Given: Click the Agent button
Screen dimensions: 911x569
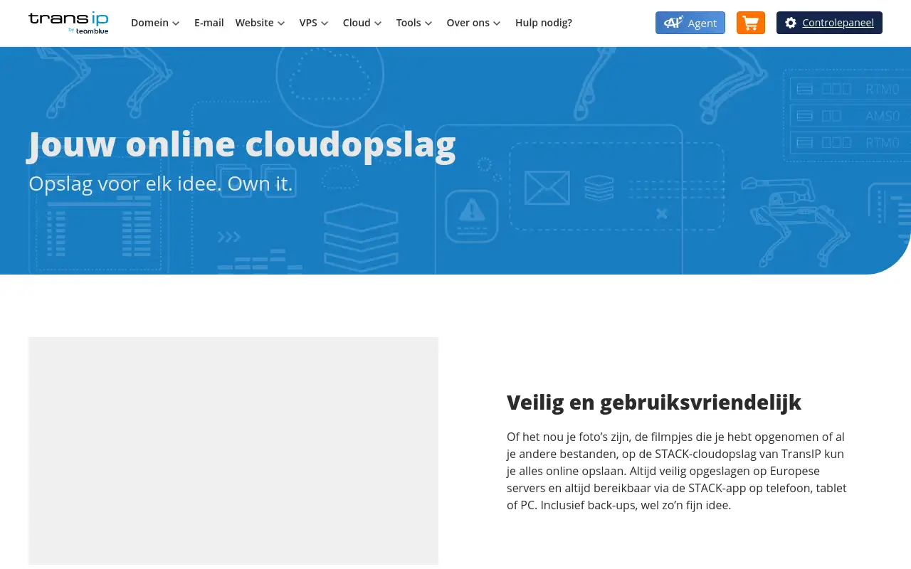Looking at the screenshot, I should point(690,23).
